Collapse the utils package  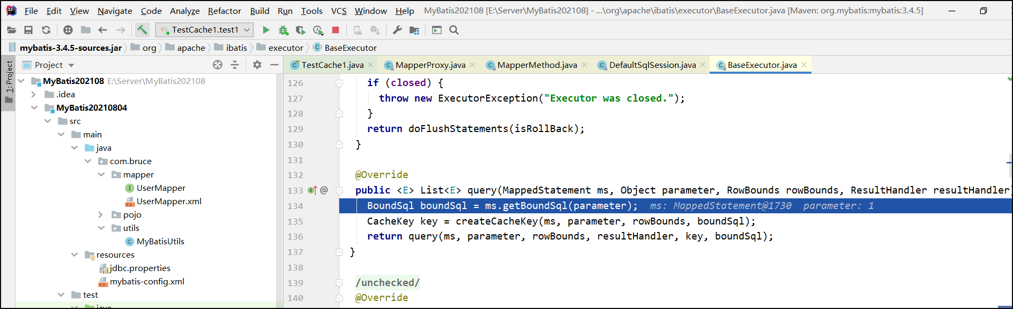click(x=101, y=228)
